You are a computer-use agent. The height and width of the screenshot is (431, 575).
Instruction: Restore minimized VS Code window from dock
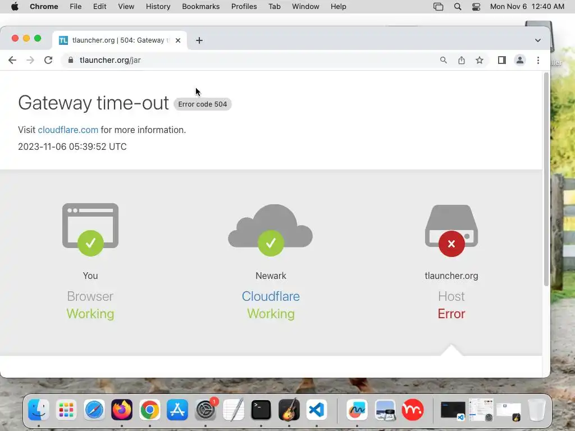(x=453, y=410)
